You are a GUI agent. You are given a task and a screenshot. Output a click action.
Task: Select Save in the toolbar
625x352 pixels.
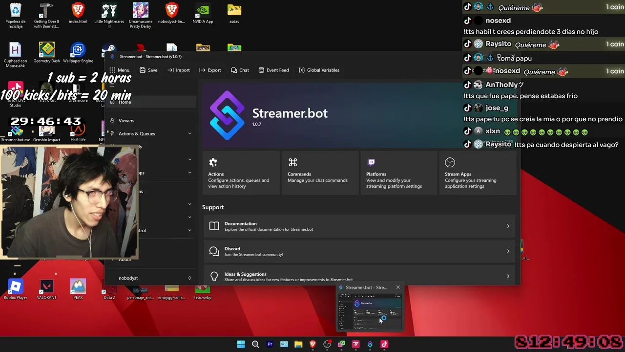tap(148, 70)
